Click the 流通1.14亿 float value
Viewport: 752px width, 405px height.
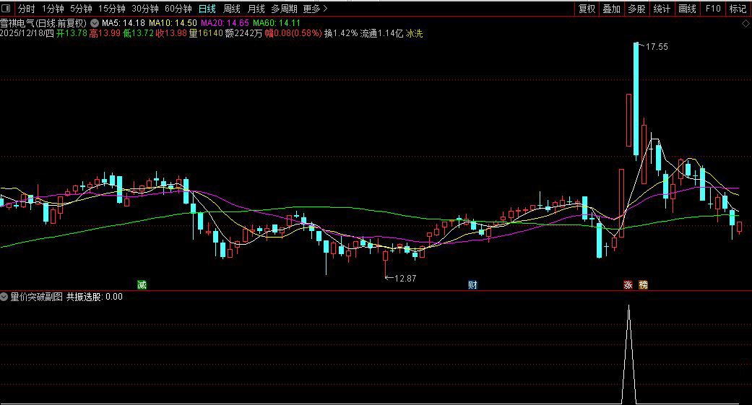[x=381, y=33]
